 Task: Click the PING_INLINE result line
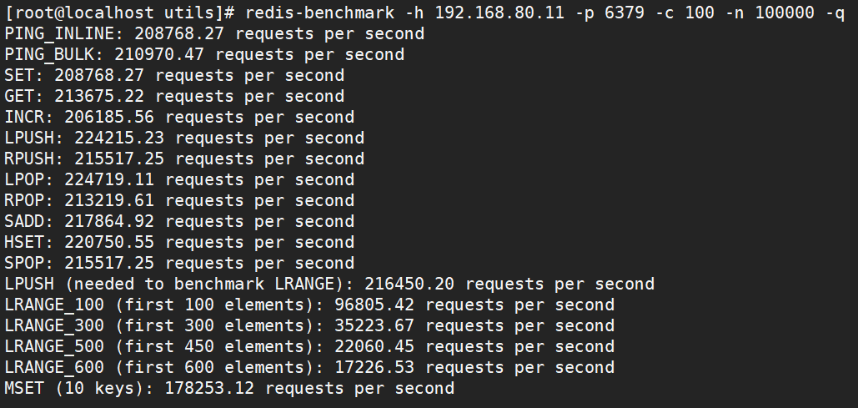tap(214, 34)
